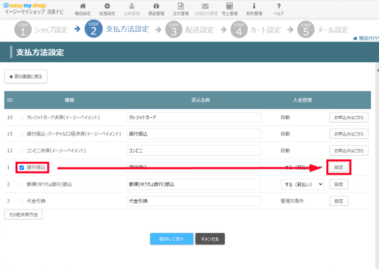Click 自動 text in コンビニ row
This screenshot has width=379, height=269.
point(285,150)
